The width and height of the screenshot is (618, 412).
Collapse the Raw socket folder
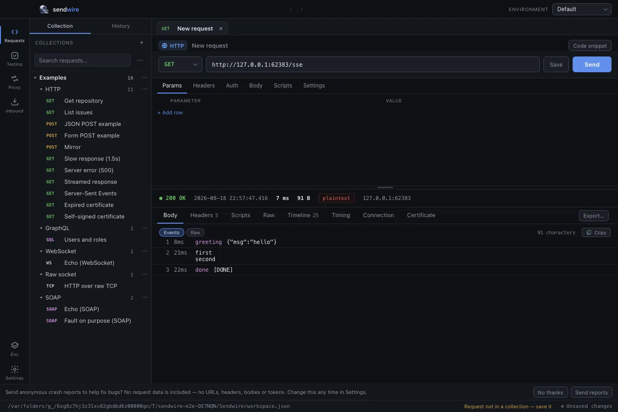tap(41, 275)
